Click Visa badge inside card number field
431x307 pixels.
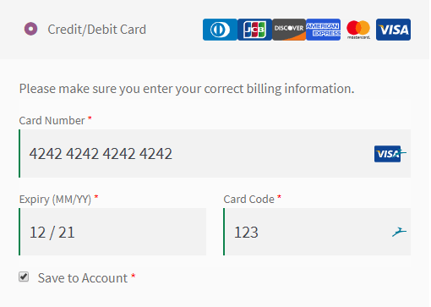(387, 154)
